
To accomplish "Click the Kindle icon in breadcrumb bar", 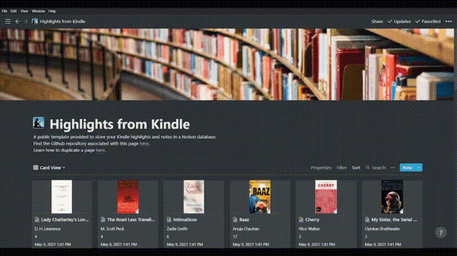I will 35,21.
